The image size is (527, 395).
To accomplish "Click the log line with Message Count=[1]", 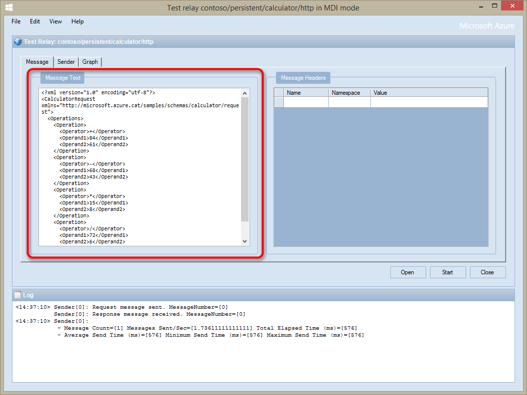I will [207, 328].
